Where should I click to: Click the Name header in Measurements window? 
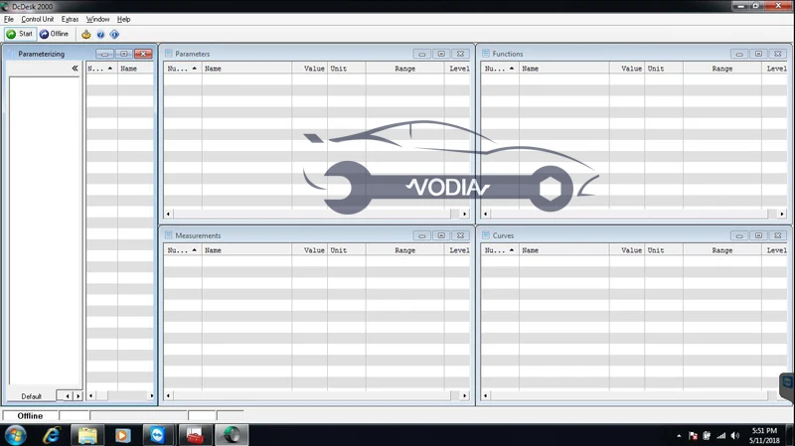point(246,250)
